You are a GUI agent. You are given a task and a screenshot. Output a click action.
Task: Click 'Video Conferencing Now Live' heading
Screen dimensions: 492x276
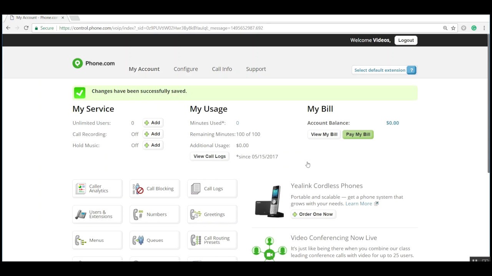coord(334,238)
